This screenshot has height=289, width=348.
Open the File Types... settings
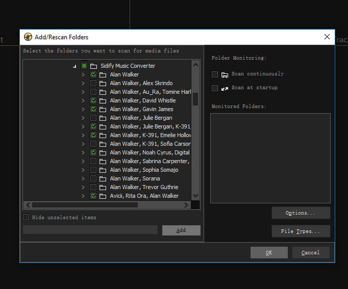tap(301, 231)
